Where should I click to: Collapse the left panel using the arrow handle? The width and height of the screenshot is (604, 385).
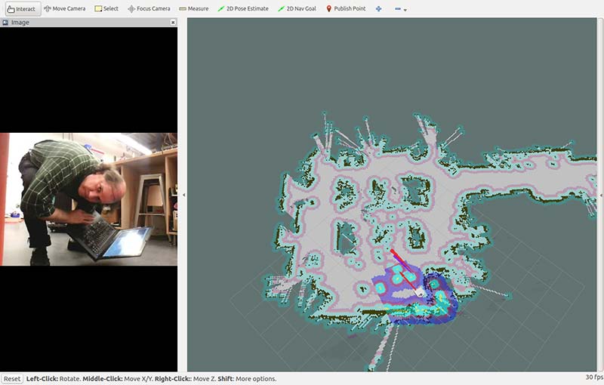(183, 196)
